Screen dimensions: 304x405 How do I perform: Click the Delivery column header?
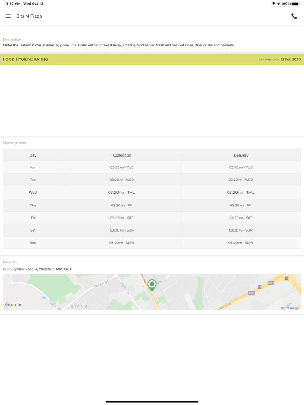241,155
